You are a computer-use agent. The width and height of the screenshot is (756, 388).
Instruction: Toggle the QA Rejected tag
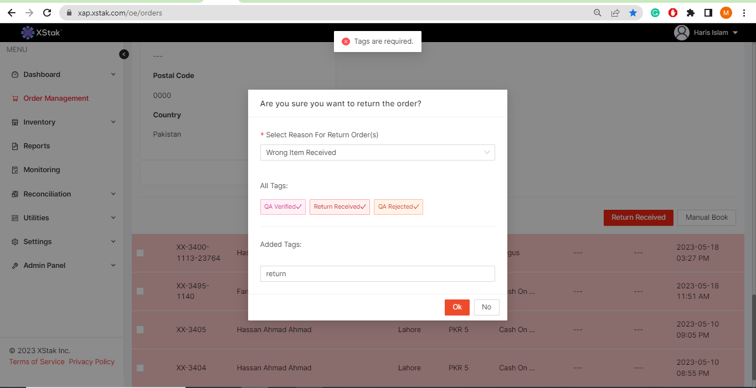click(x=398, y=207)
